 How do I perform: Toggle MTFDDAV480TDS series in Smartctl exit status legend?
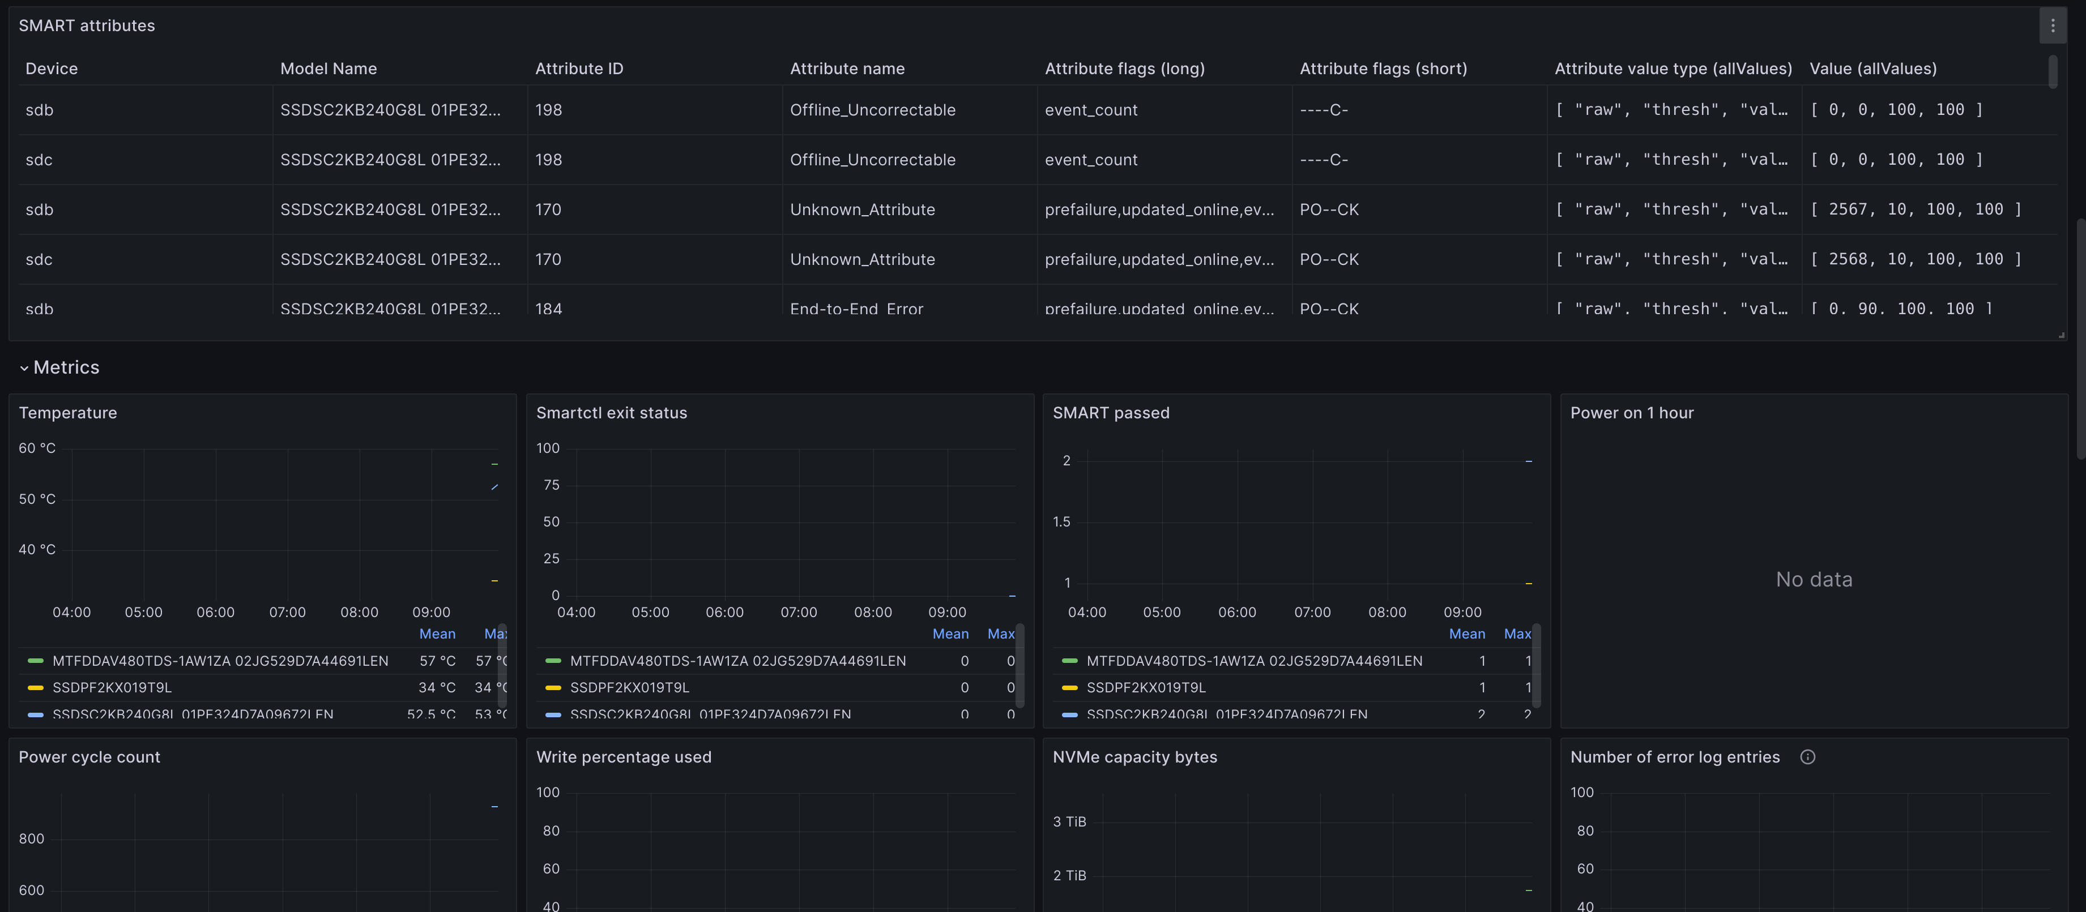click(x=737, y=661)
